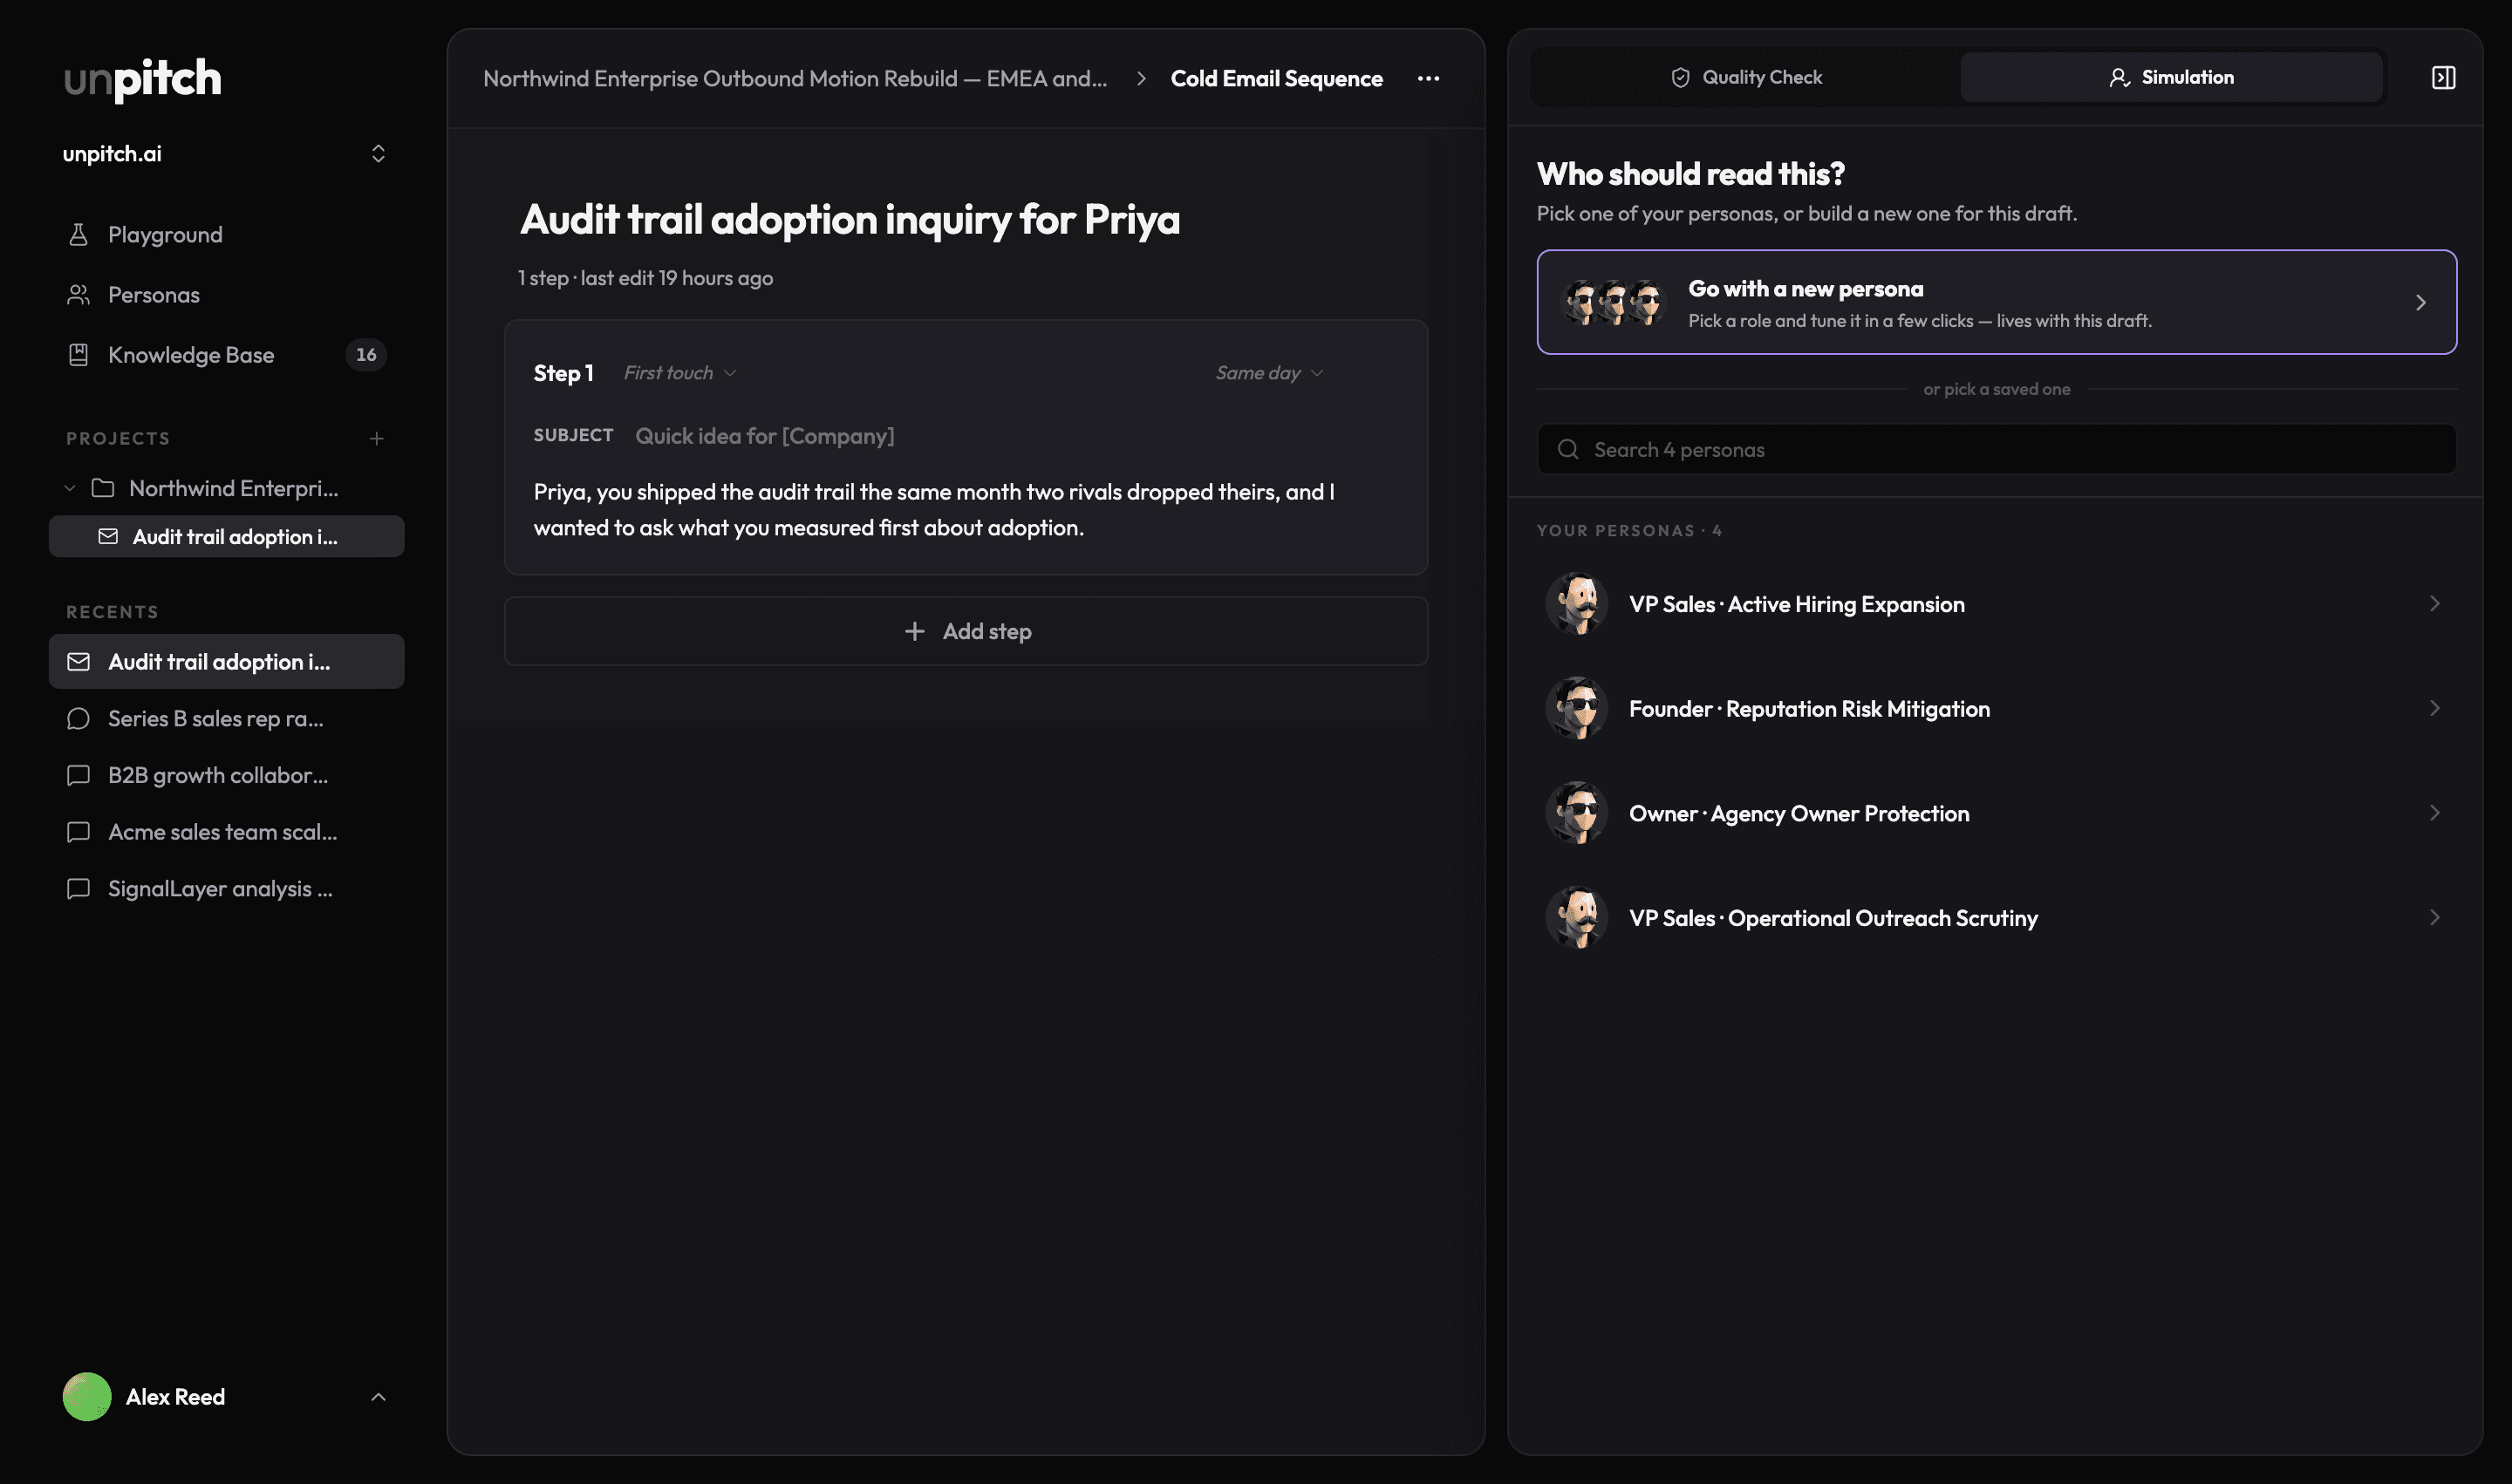Switch to the Simulation tab
Viewport: 2512px width, 1484px height.
pyautogui.click(x=2171, y=78)
